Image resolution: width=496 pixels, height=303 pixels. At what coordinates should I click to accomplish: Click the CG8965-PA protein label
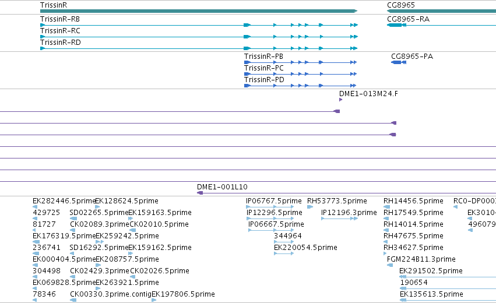412,57
